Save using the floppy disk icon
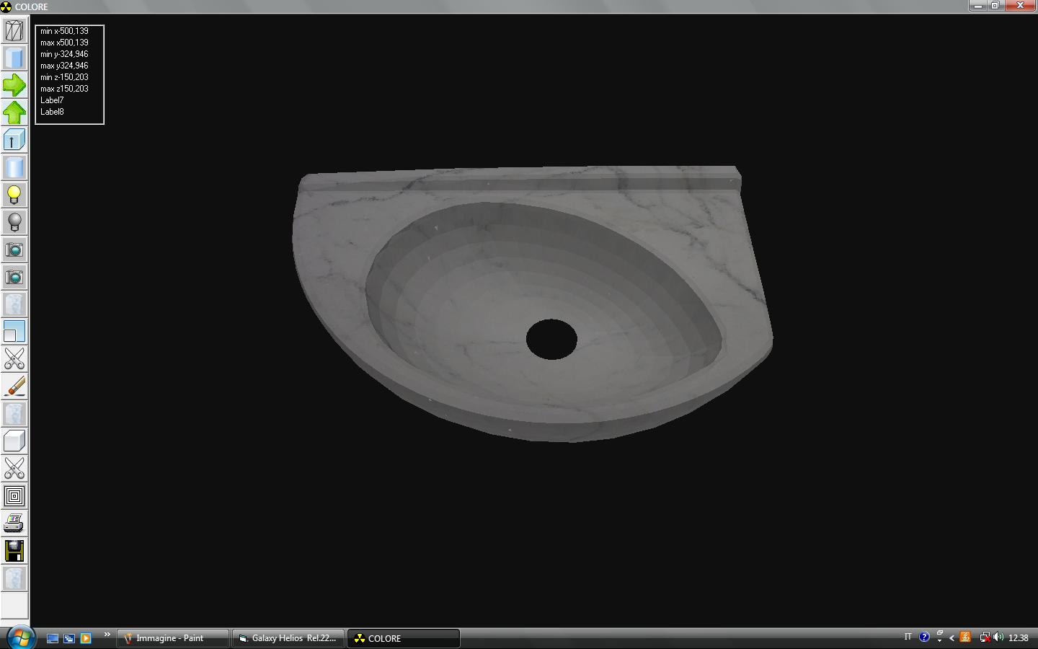1038x649 pixels. tap(14, 551)
